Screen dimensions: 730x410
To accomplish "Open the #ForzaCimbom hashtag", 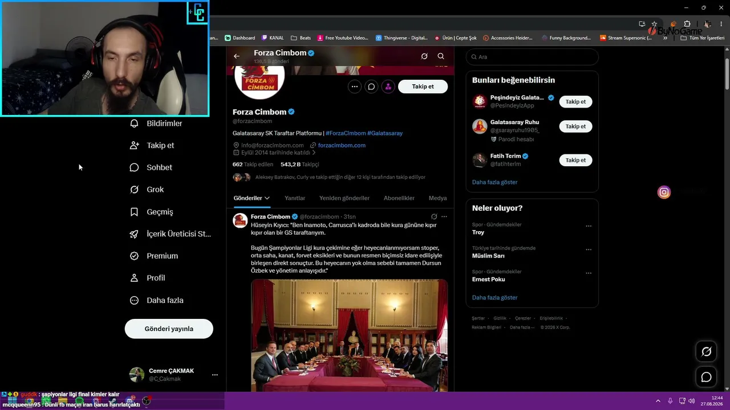I will 346,133.
